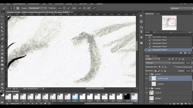Select the Hand tool

tap(2, 84)
